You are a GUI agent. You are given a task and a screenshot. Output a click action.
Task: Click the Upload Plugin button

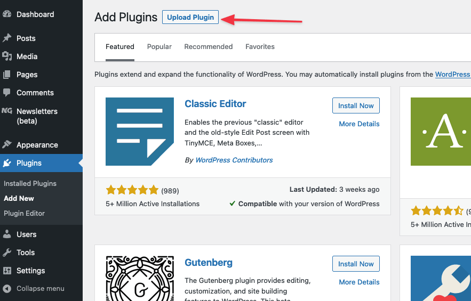(190, 18)
